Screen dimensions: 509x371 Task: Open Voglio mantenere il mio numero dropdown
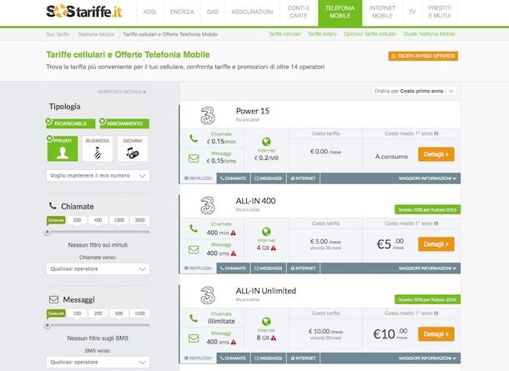[98, 175]
